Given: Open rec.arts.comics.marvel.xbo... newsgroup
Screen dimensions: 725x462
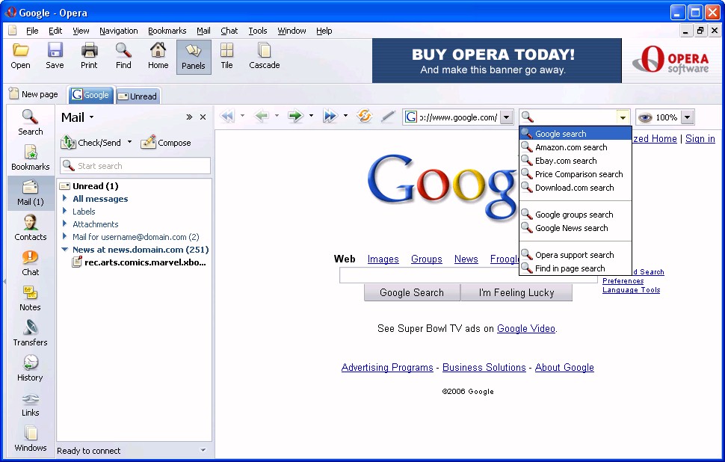Looking at the screenshot, I should tap(139, 262).
